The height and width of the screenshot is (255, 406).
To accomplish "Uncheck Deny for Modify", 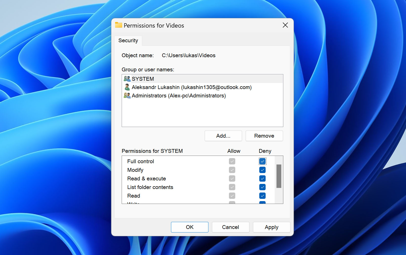I will (x=262, y=170).
